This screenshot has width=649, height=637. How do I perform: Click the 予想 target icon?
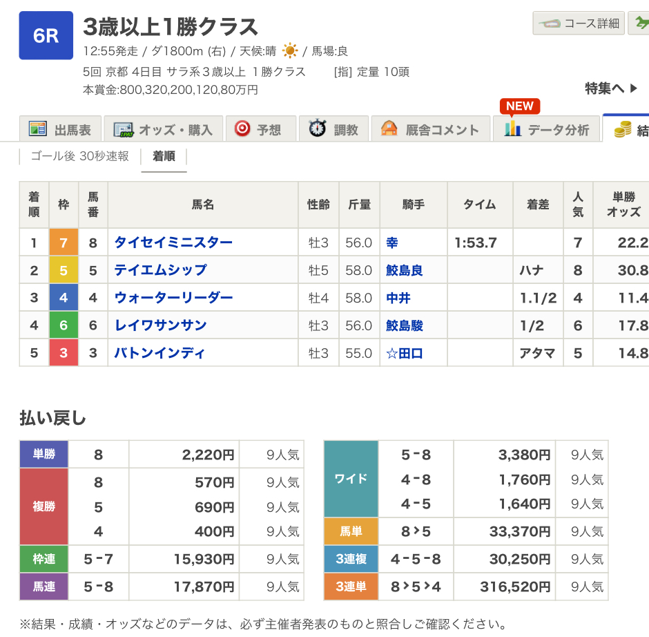click(x=242, y=129)
